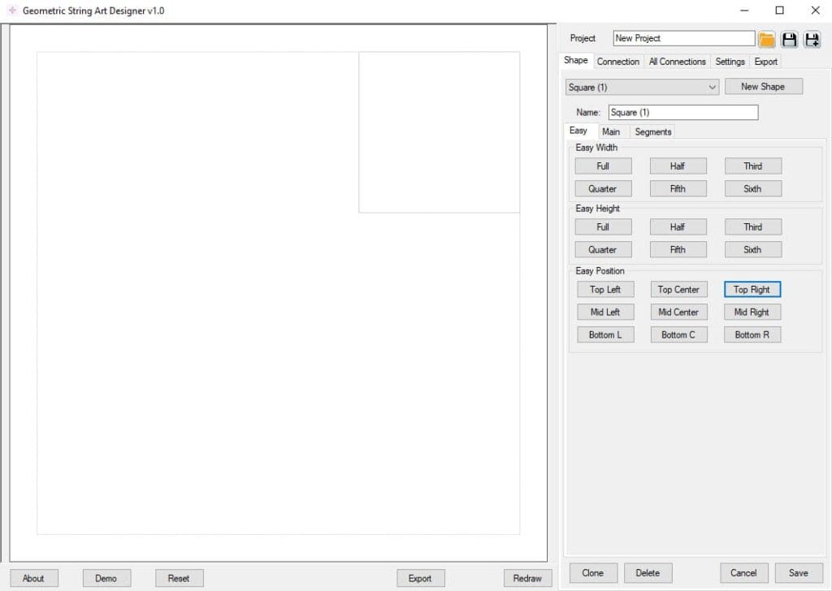Expand the Square (1) shape dropdown

pyautogui.click(x=712, y=87)
